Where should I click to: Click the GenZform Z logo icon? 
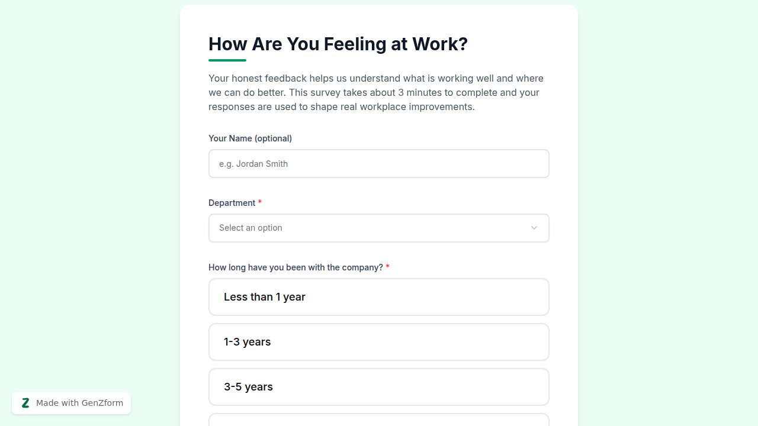pyautogui.click(x=25, y=403)
